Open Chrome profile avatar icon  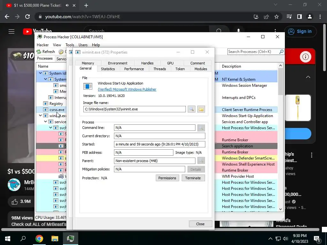[x=310, y=17]
